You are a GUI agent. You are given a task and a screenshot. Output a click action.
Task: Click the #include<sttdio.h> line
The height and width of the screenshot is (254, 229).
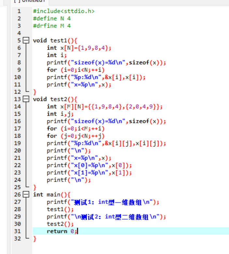tap(64, 11)
